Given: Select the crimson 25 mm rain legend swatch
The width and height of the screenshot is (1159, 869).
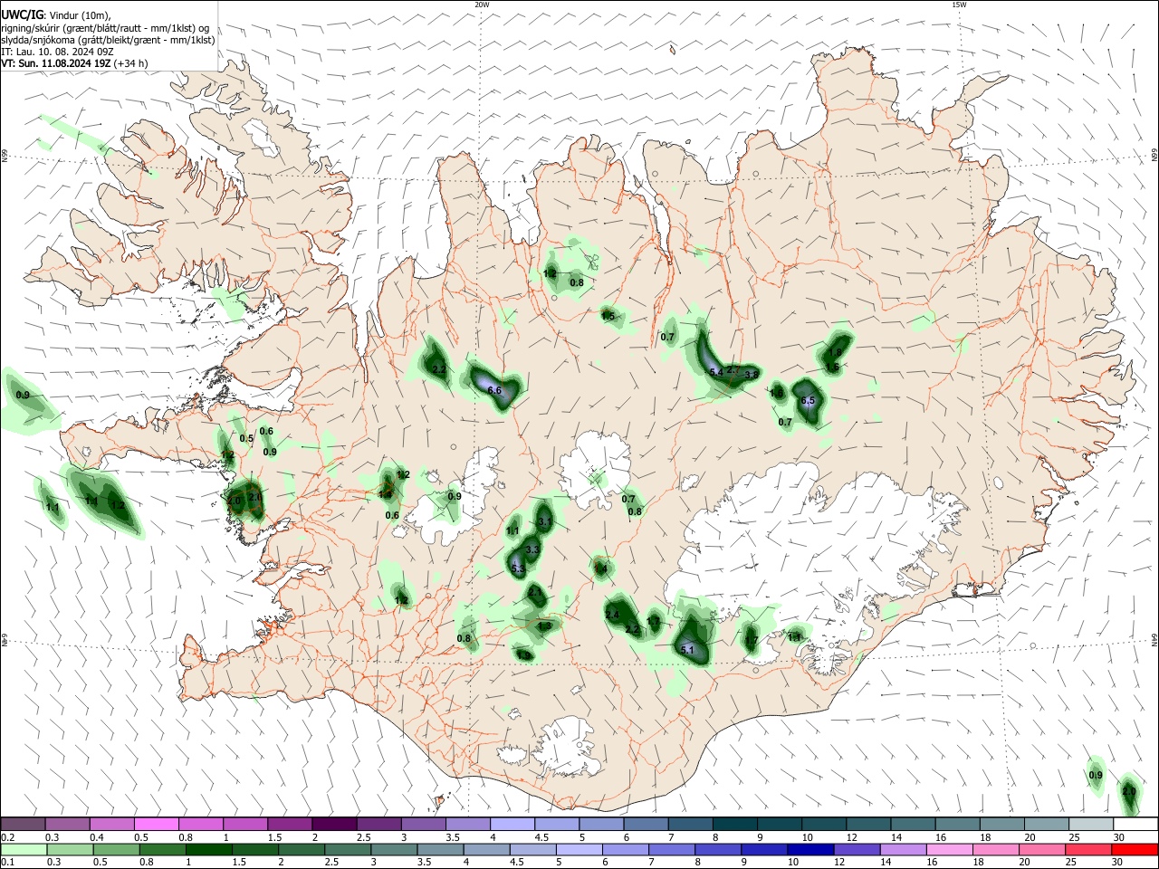Looking at the screenshot, I should (1087, 850).
